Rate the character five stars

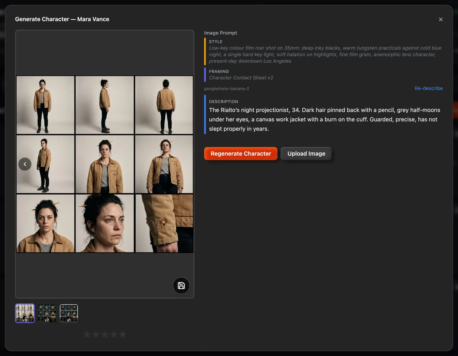[123, 334]
